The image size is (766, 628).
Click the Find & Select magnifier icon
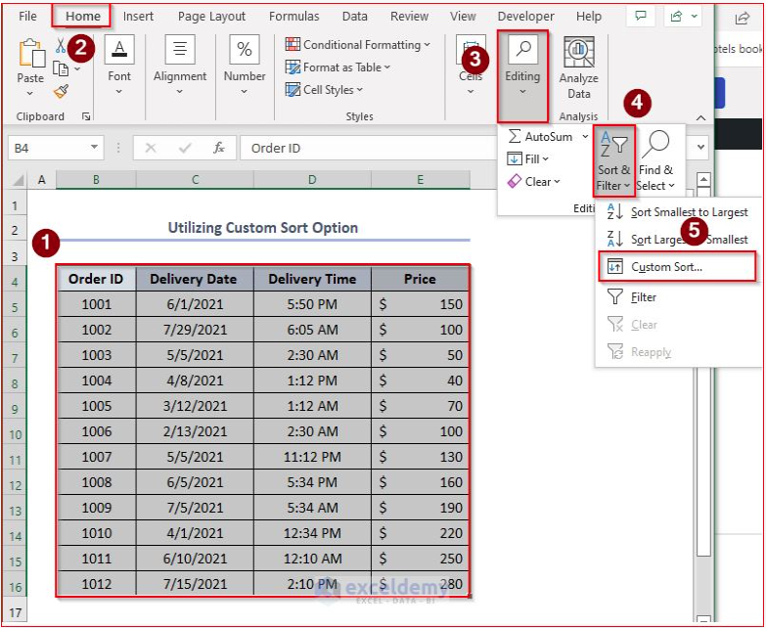click(x=654, y=147)
